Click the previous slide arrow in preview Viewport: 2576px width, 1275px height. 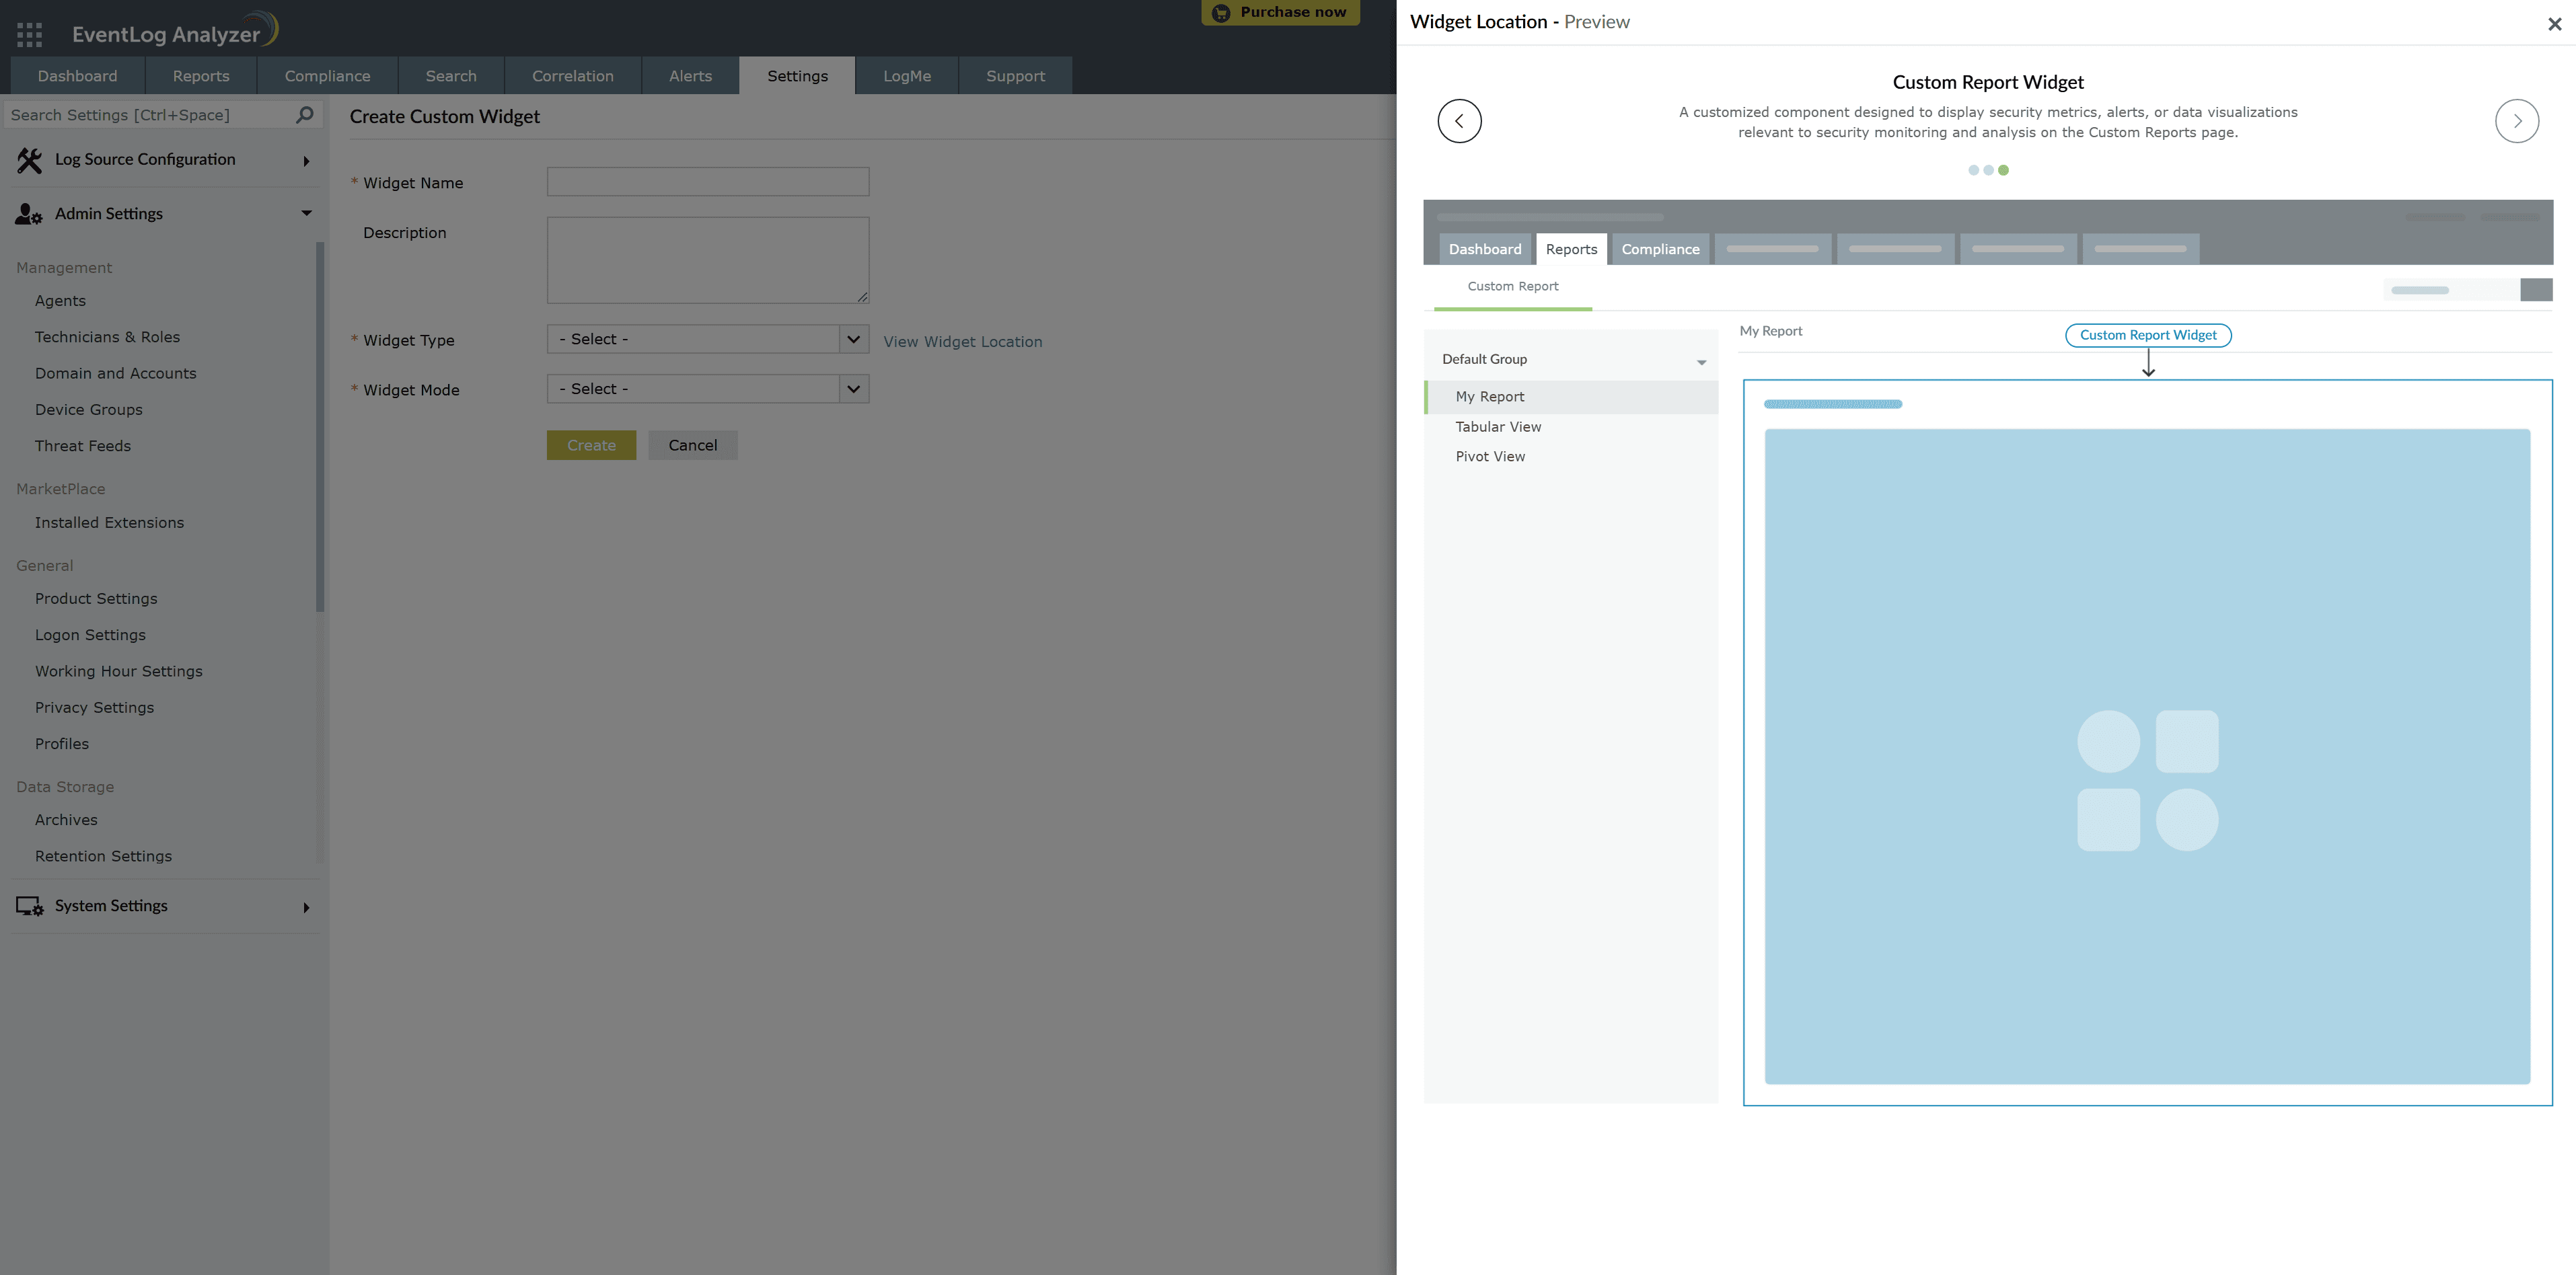tap(1459, 121)
